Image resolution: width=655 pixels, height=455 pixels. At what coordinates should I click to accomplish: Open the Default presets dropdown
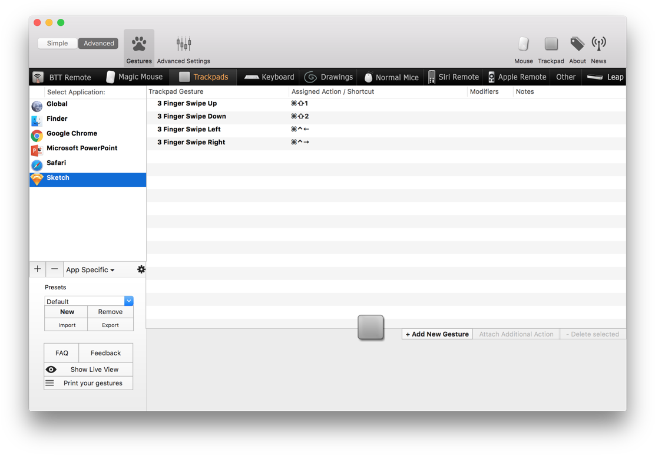tap(128, 301)
